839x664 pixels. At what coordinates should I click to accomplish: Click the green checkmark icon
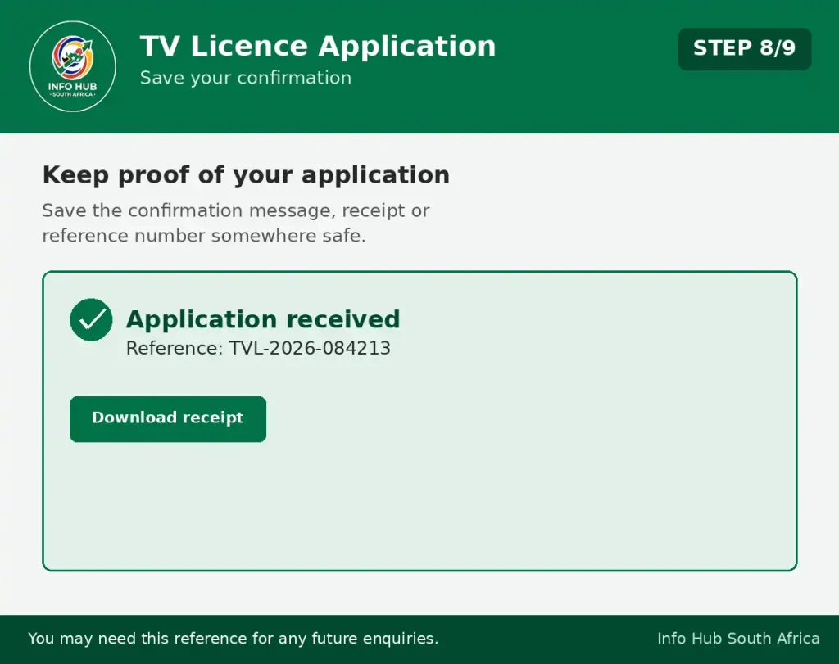pos(91,319)
